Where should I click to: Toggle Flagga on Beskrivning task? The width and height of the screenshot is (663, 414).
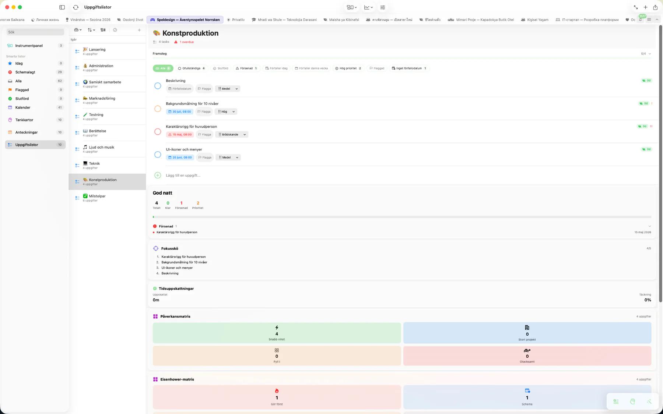pos(204,89)
